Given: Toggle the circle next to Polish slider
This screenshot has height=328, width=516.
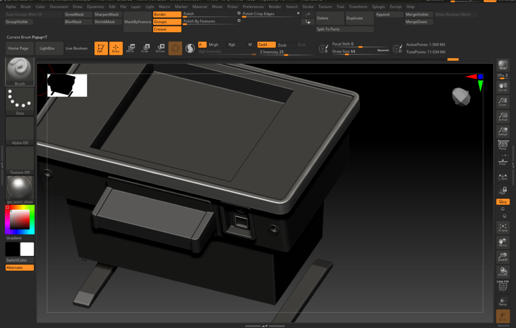Looking at the screenshot, I should pos(239,13).
